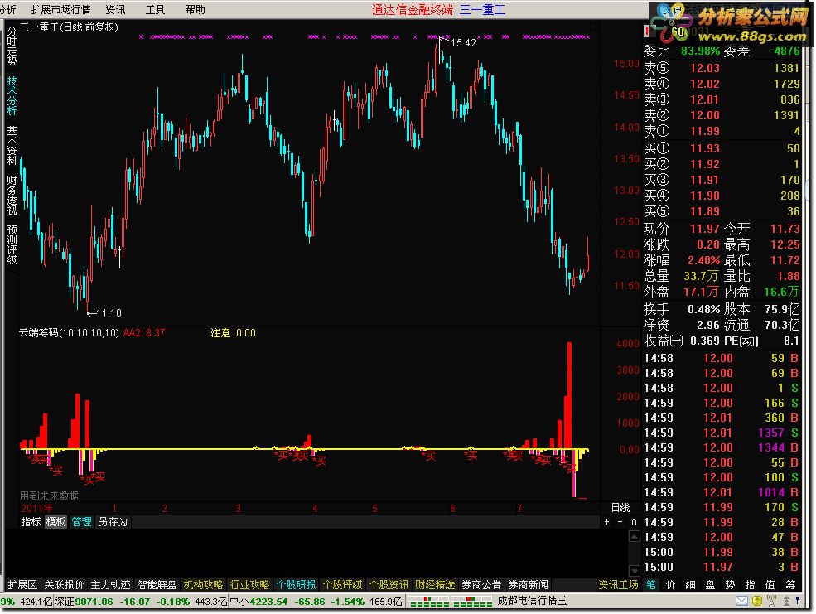Click the minus button on indicator bar

tap(620, 522)
